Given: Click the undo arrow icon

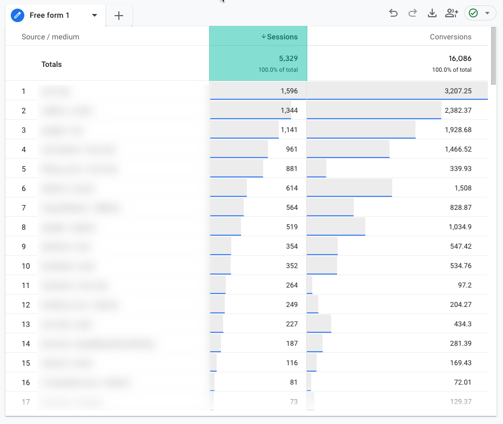Looking at the screenshot, I should [x=393, y=13].
